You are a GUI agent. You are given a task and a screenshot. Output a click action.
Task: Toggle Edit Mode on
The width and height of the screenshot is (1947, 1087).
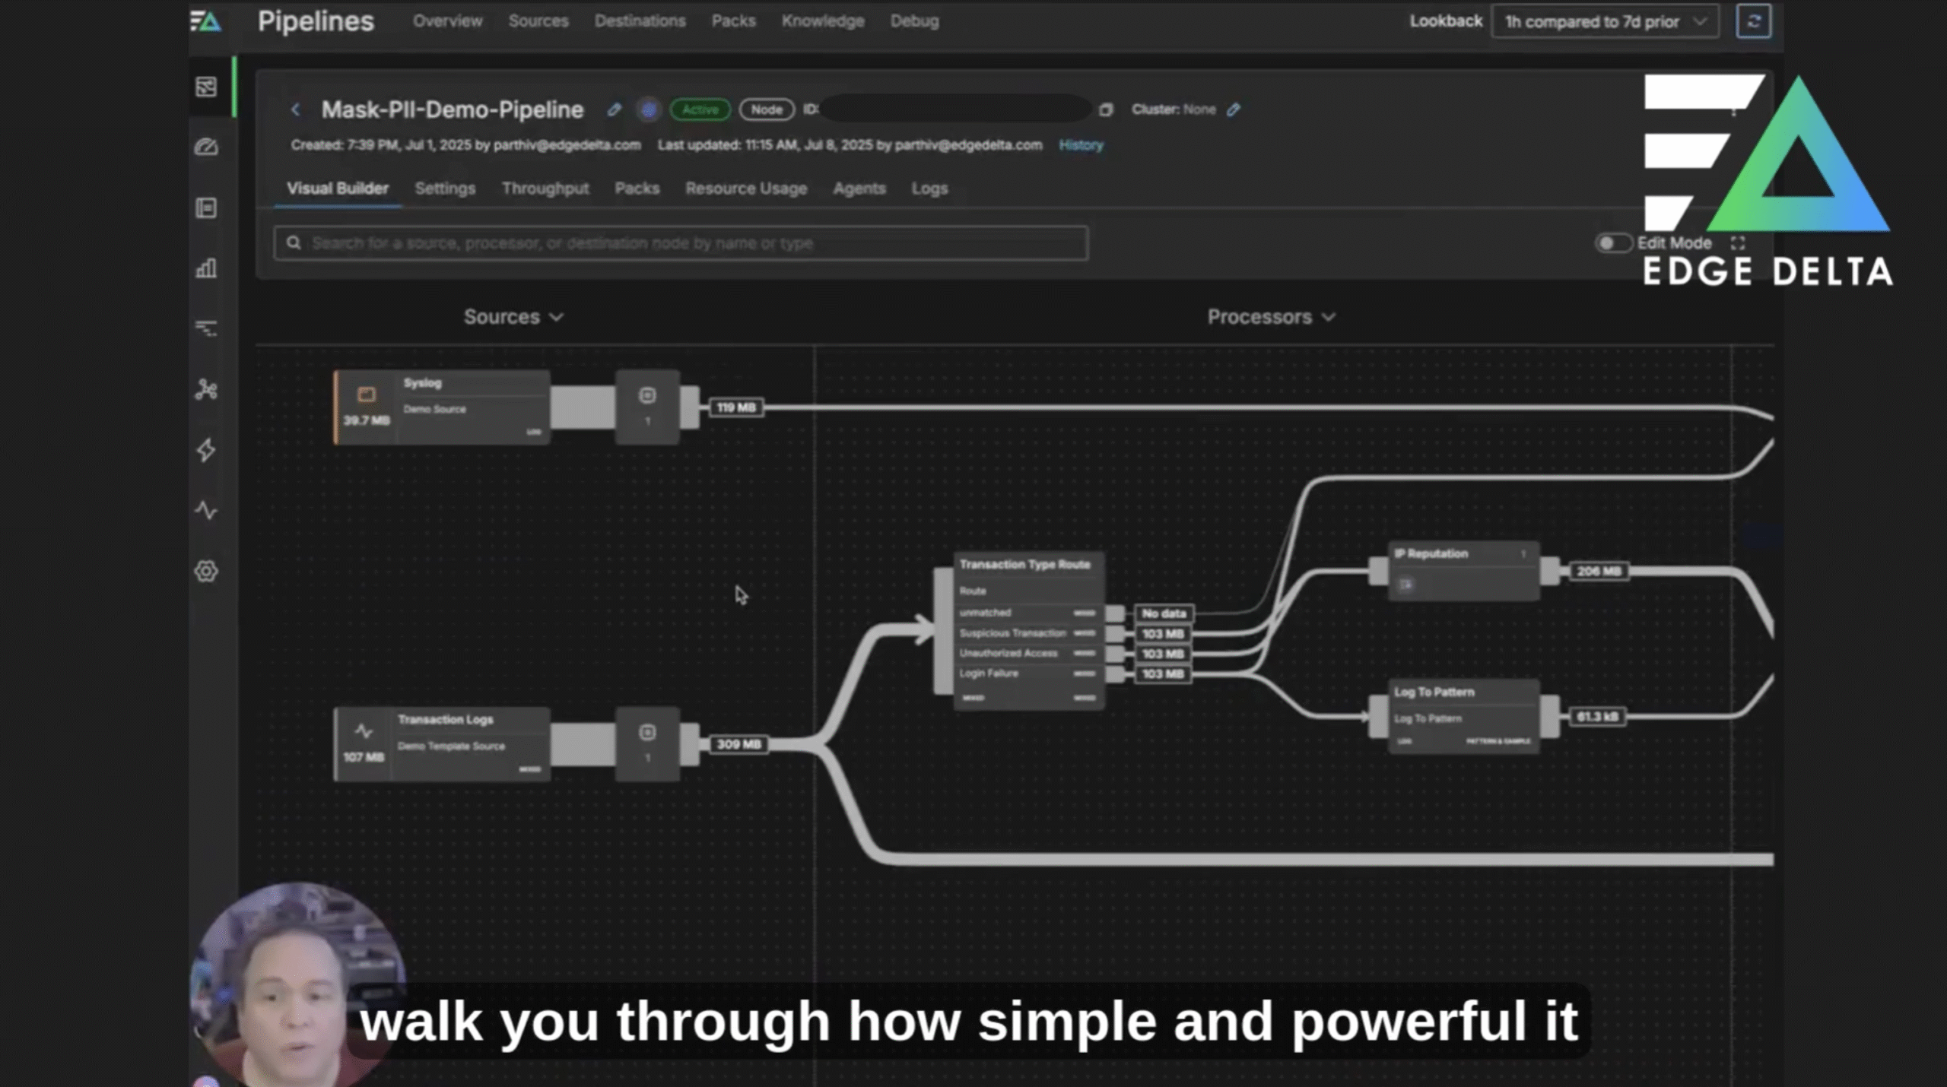1612,243
